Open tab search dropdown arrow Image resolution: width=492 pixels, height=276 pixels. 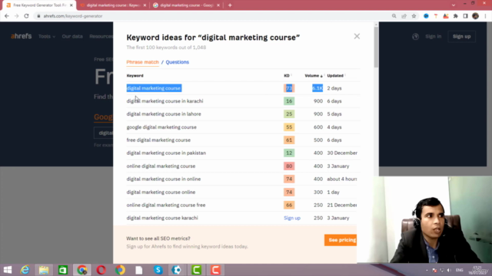pyautogui.click(x=453, y=5)
